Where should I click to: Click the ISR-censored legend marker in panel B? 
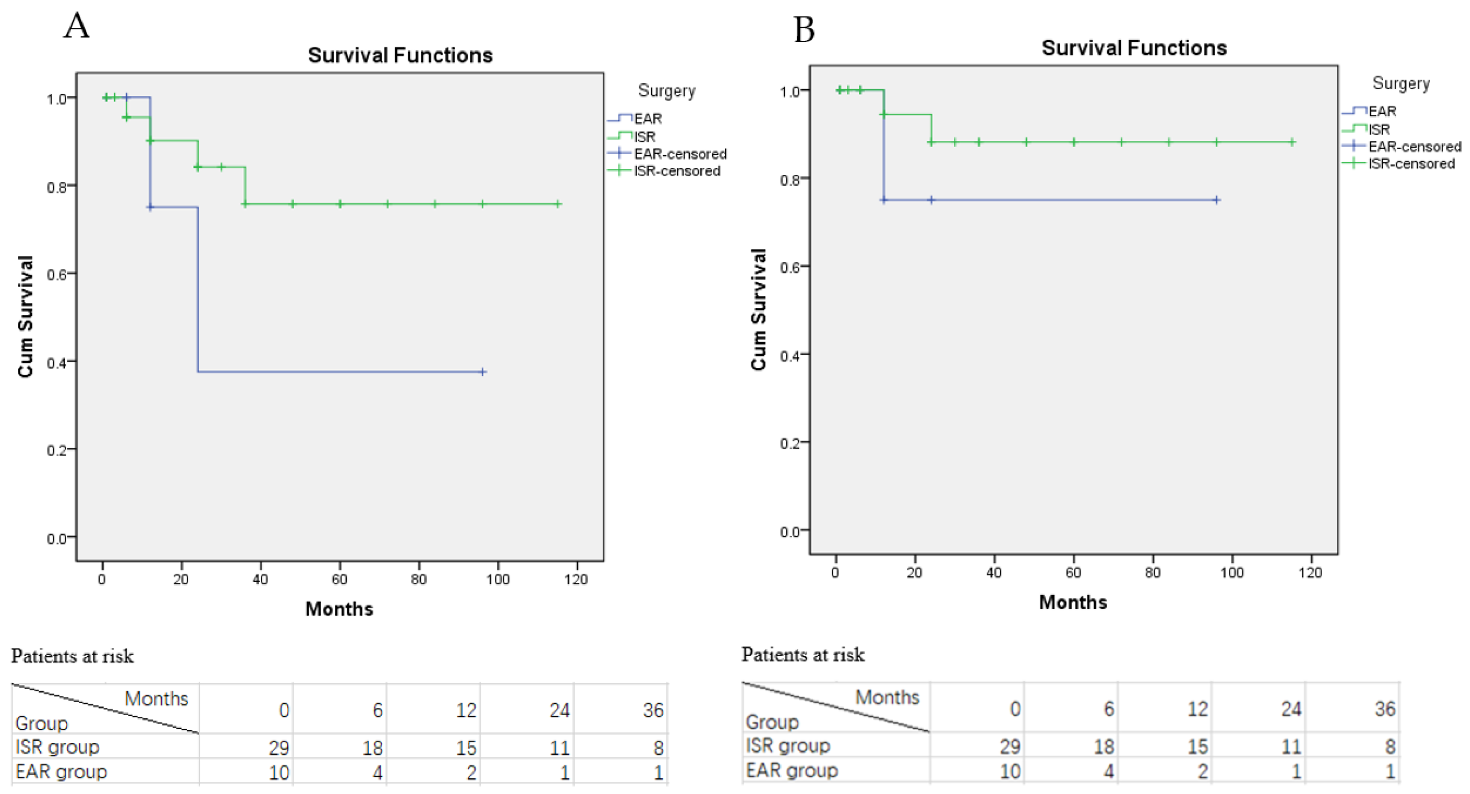(x=1354, y=163)
